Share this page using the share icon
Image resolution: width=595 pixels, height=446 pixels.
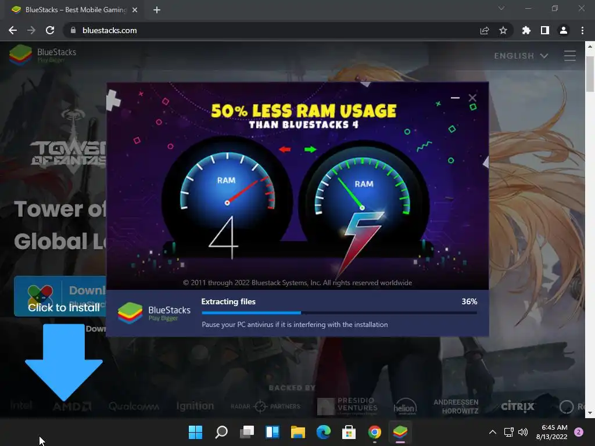pos(485,30)
